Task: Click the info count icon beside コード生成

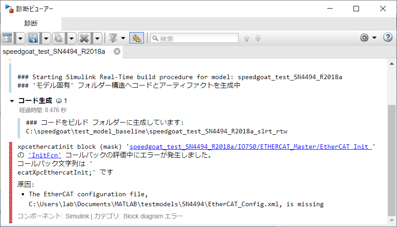Action: tap(59, 101)
